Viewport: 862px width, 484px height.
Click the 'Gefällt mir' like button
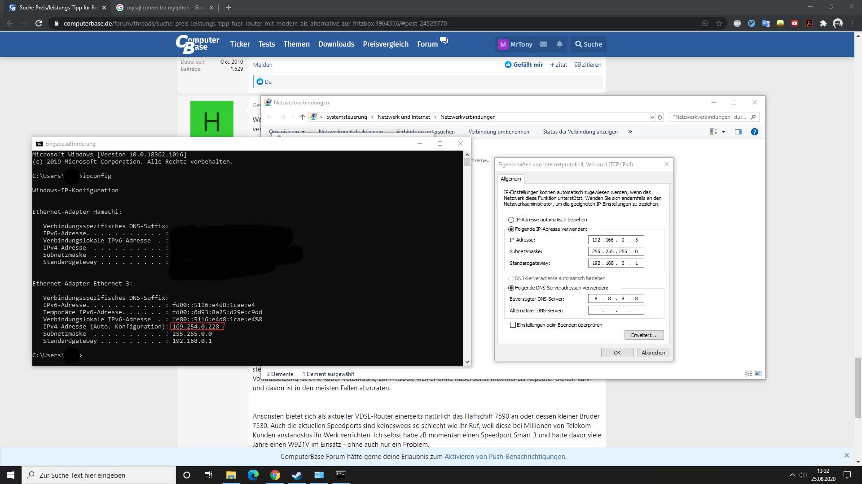click(523, 65)
